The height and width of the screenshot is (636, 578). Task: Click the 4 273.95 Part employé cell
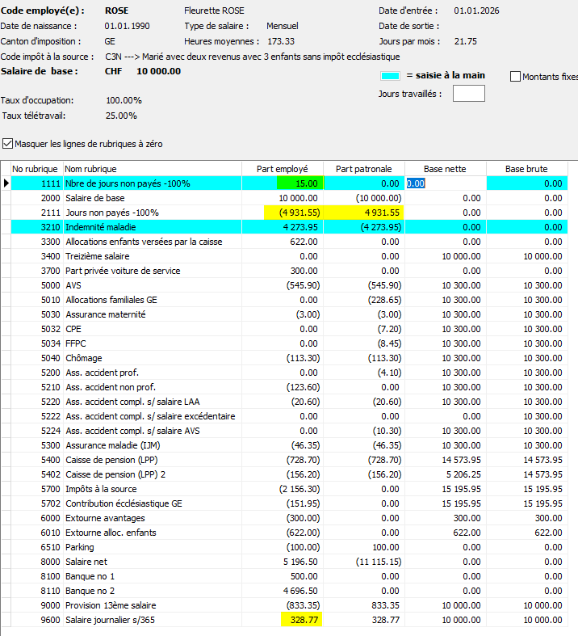pyautogui.click(x=283, y=227)
